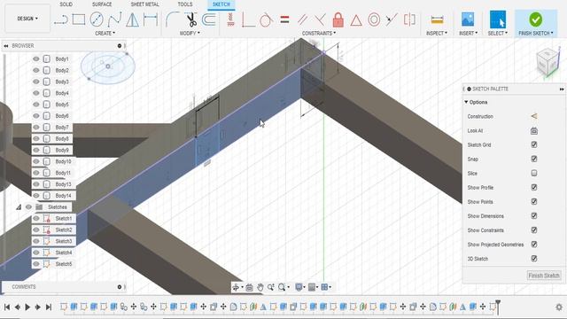Toggle the Show Profile checkbox
The image size is (567, 319).
[x=534, y=187]
